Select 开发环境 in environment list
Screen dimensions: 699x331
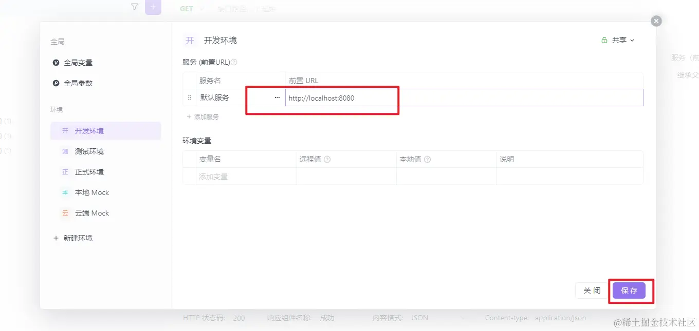click(105, 131)
